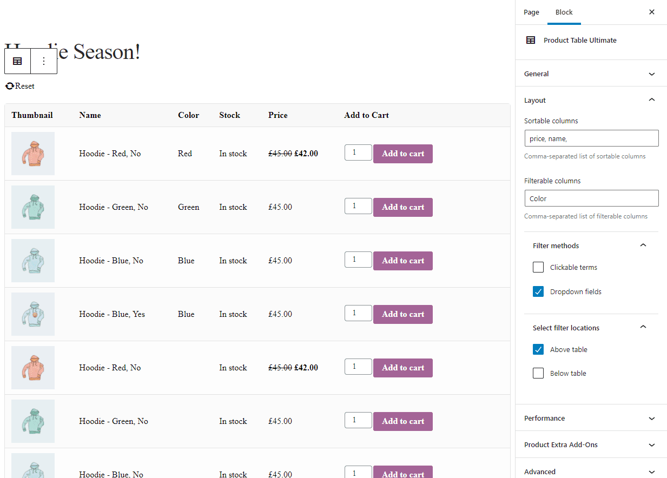This screenshot has height=478, width=667.
Task: Click the Red cell in the Color column
Action: click(185, 154)
